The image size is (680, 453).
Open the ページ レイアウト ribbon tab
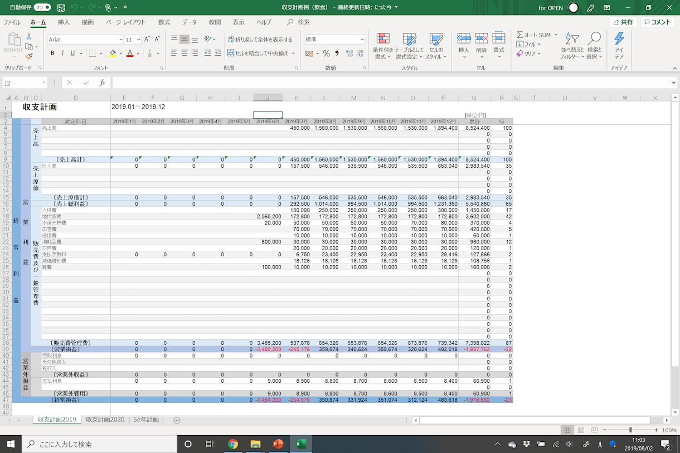125,22
